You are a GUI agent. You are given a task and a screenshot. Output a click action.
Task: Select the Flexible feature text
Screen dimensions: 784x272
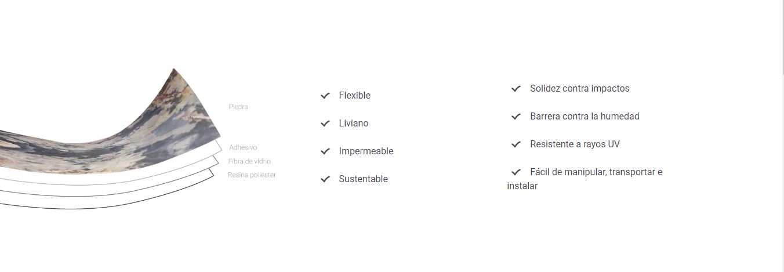tap(355, 95)
